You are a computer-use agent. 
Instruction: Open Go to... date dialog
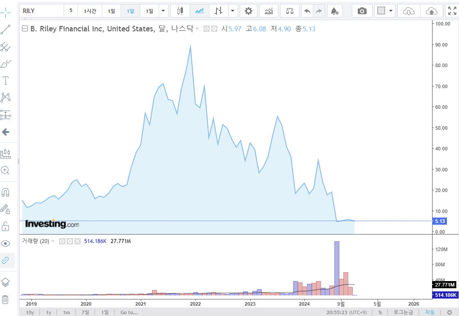click(129, 312)
